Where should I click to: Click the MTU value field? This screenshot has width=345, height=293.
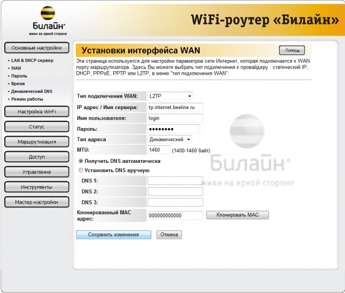click(159, 150)
